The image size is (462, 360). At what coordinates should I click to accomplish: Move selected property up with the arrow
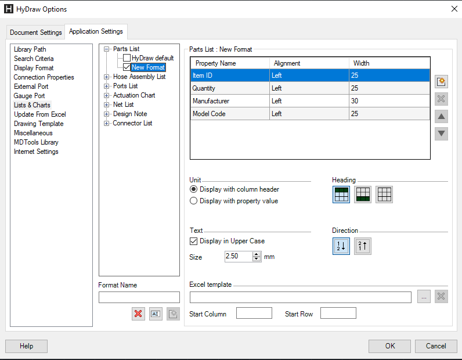coord(441,117)
